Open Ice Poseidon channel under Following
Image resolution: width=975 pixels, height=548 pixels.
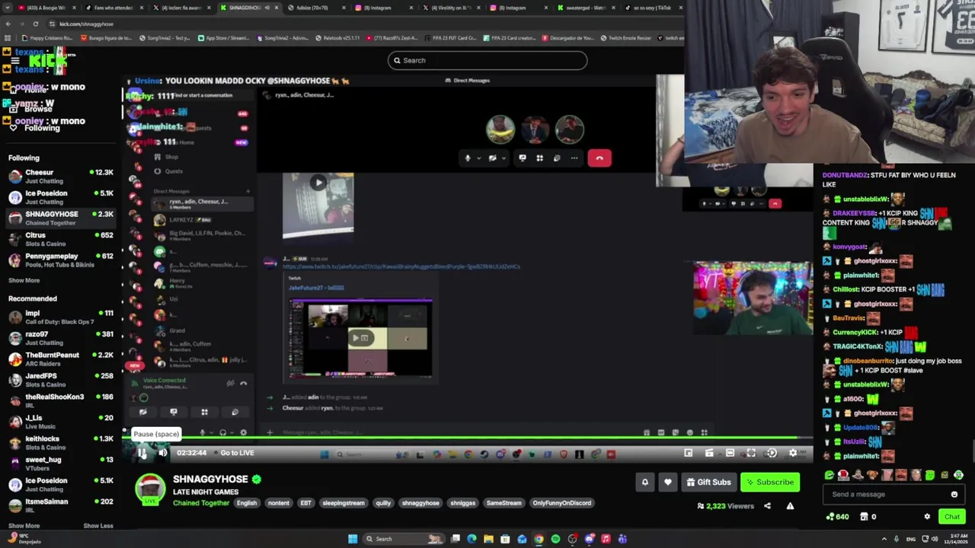click(61, 197)
